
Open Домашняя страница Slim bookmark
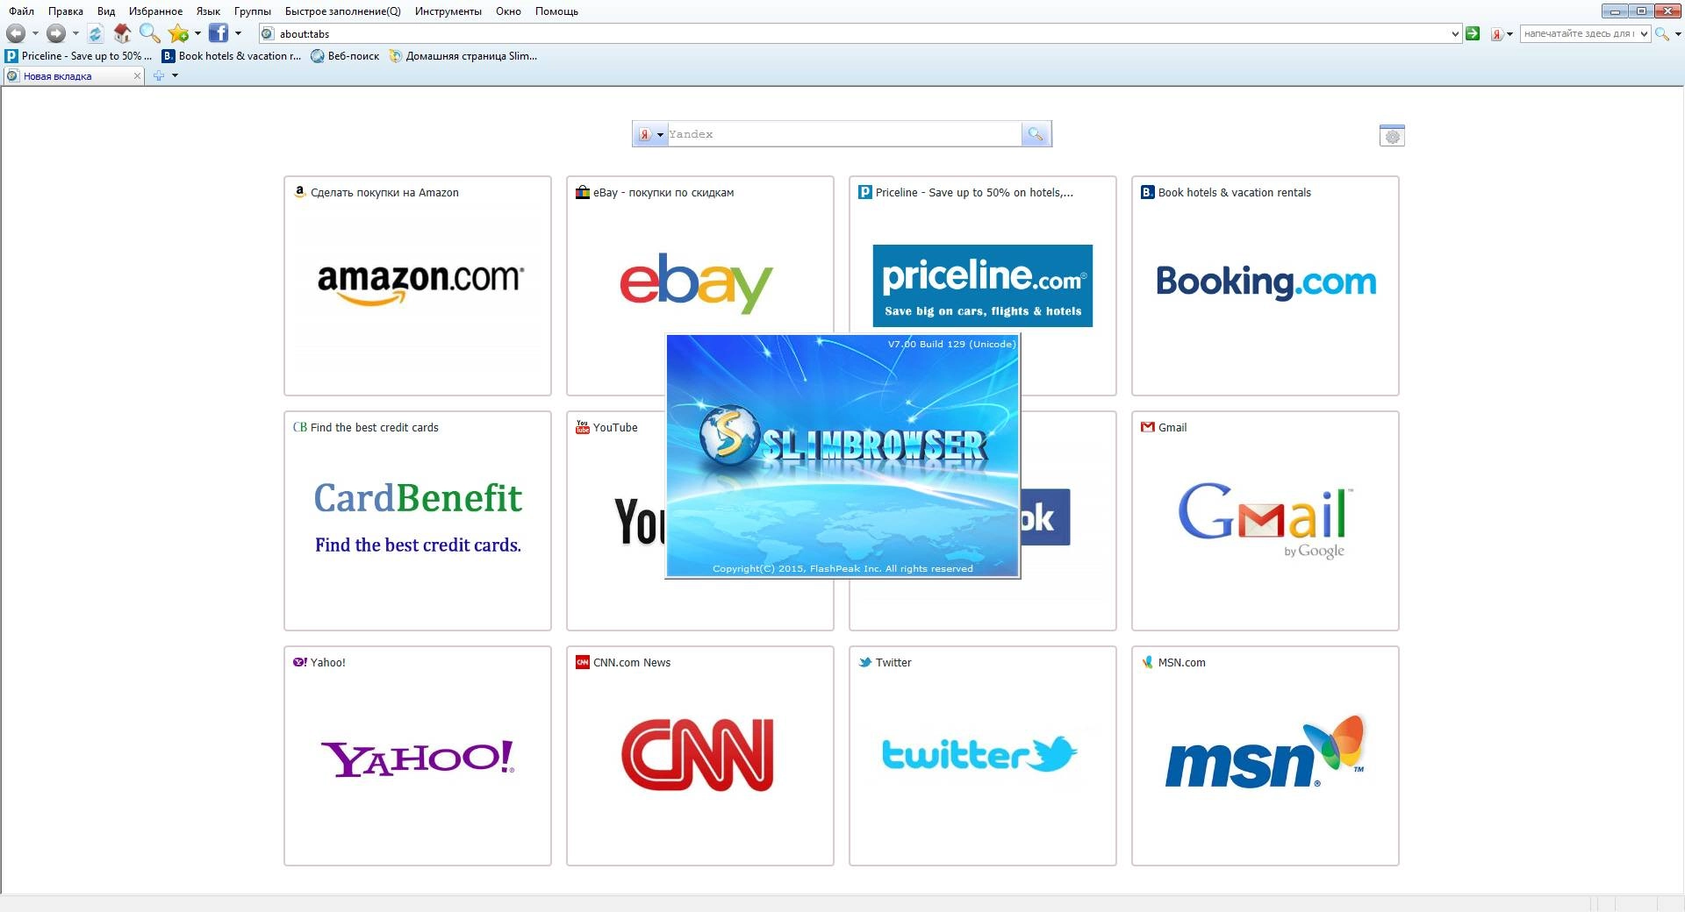coord(463,56)
